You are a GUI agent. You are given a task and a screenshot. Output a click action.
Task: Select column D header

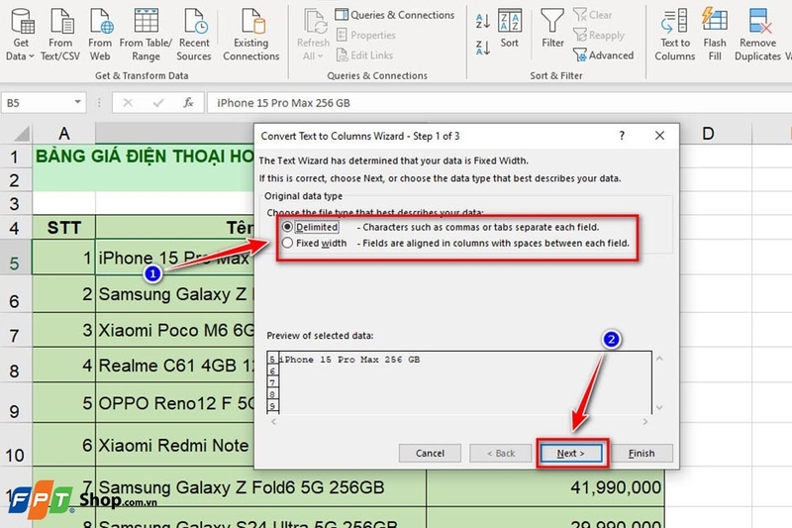[708, 134]
